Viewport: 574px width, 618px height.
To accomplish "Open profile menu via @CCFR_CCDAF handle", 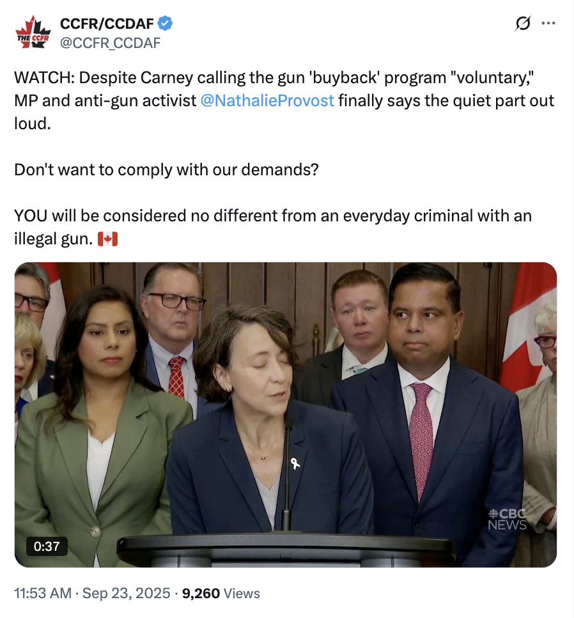I will pos(110,44).
